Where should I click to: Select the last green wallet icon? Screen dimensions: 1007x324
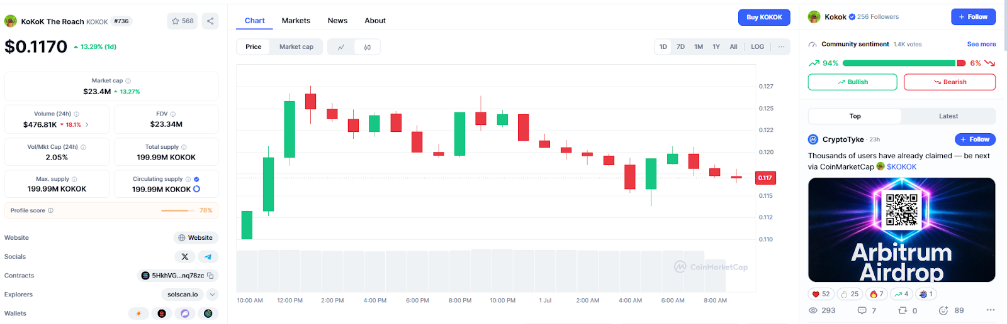208,313
